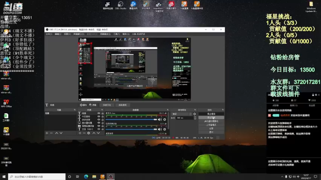Open 停靠窗口(D) menu in OBS

tap(79, 34)
